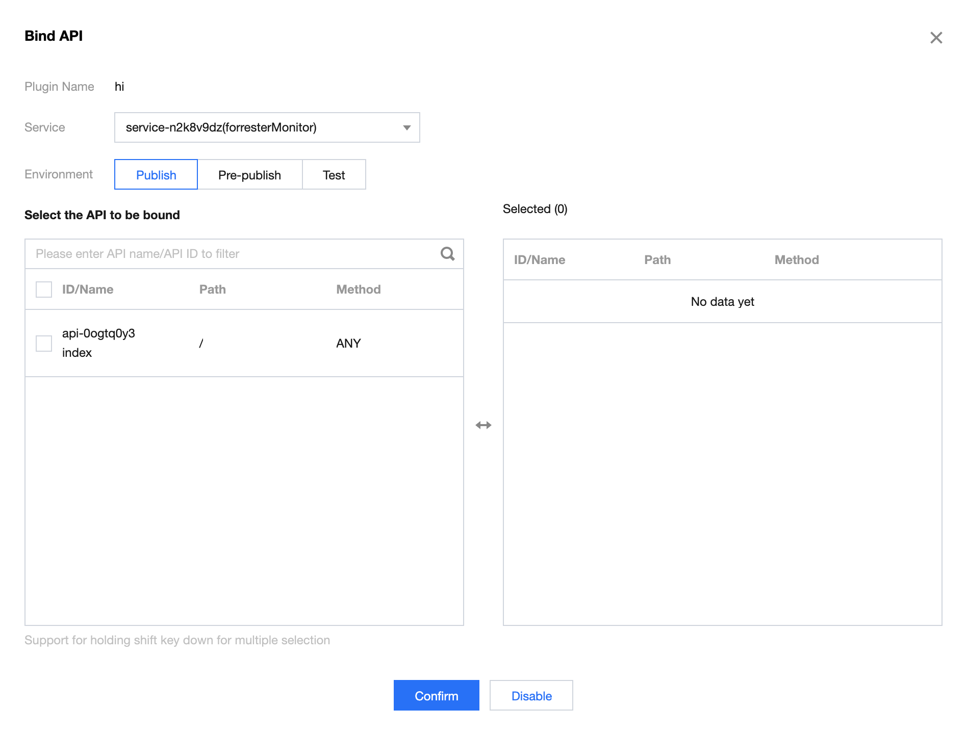Viewport: 967px width, 734px height.
Task: Click the Path header in Selected table
Action: pyautogui.click(x=657, y=260)
